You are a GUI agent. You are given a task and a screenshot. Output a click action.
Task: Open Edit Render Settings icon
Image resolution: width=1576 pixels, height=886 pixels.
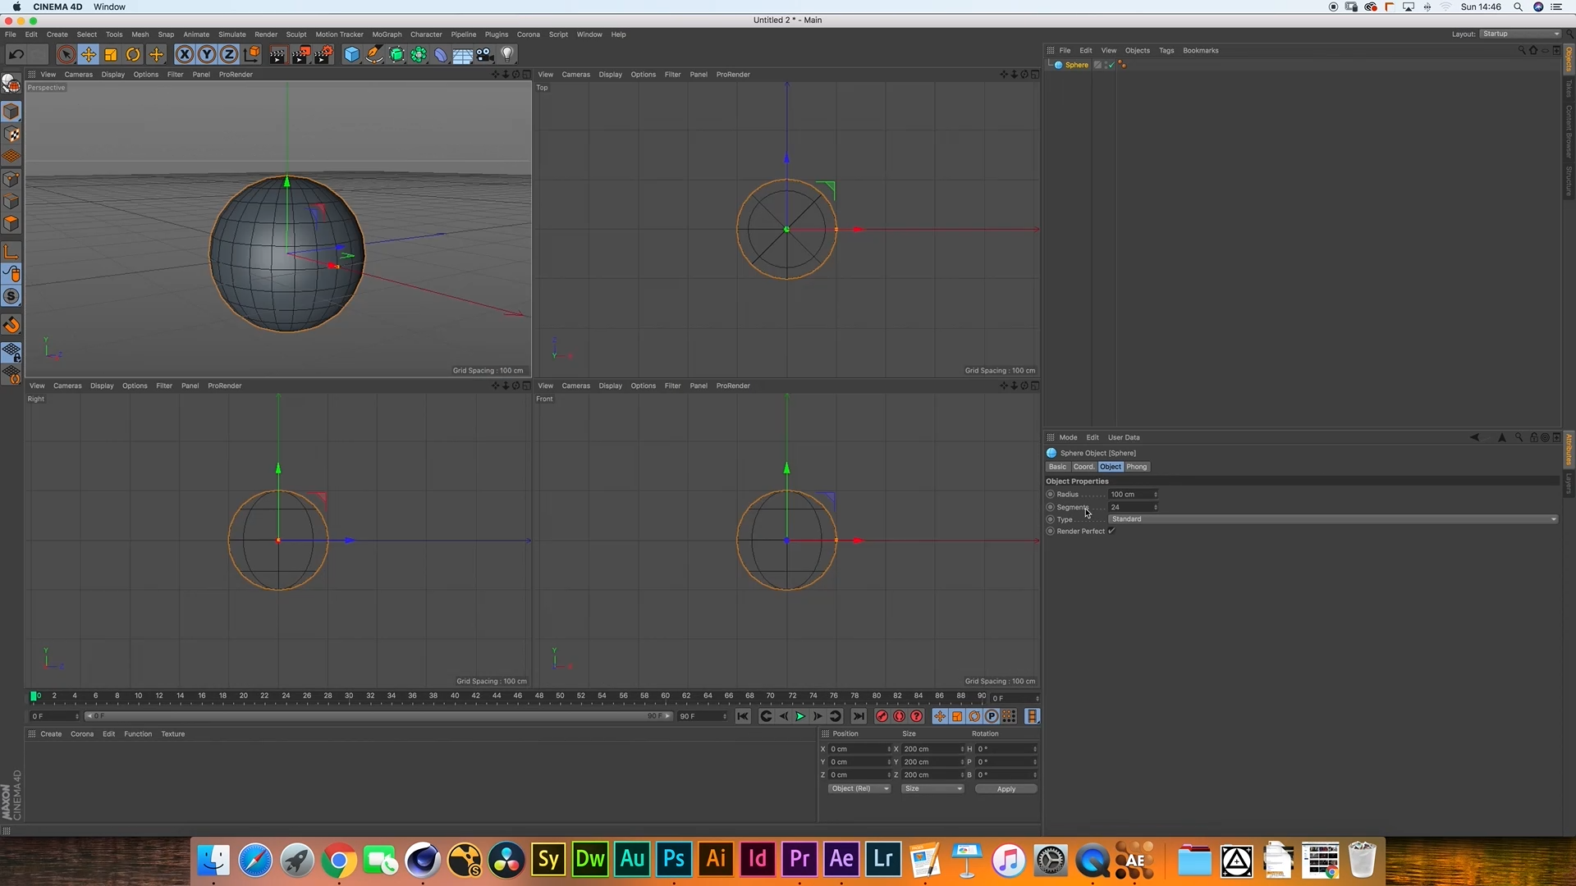[323, 55]
